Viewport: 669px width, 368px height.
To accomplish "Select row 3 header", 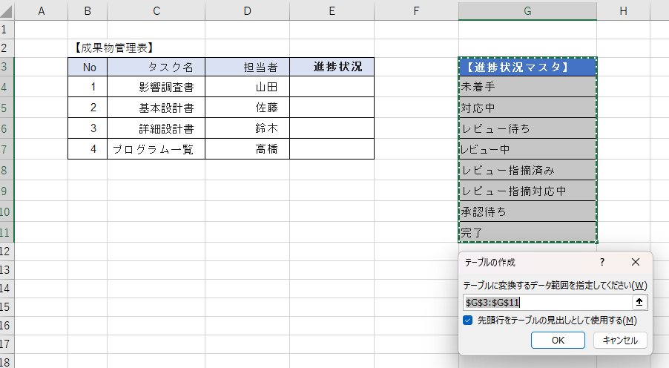I will pos(7,67).
